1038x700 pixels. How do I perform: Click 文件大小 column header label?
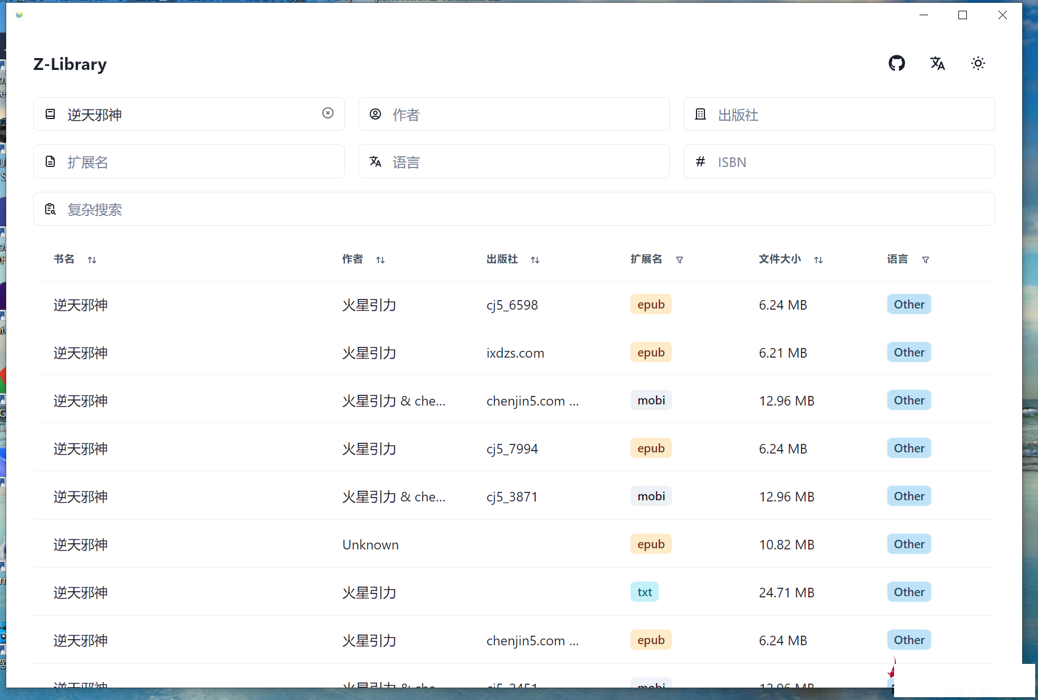tap(779, 259)
